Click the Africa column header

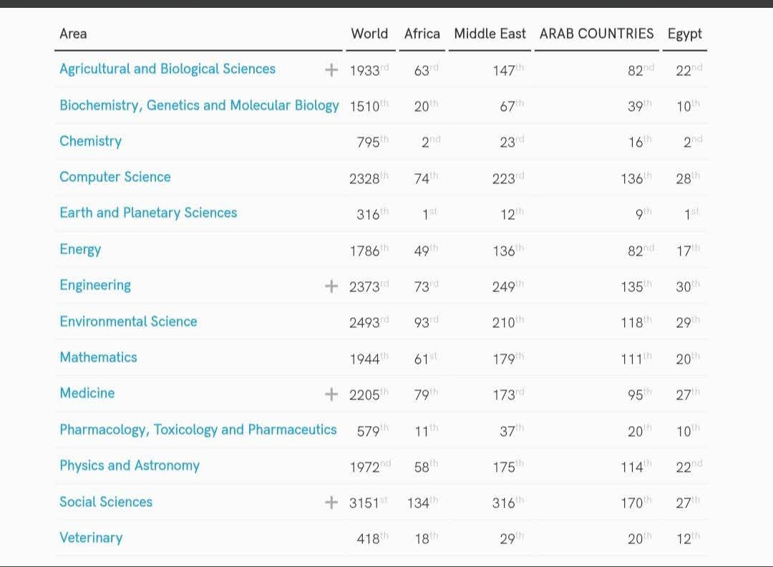coord(422,34)
